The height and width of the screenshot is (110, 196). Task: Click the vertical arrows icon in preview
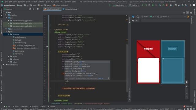[140, 20]
